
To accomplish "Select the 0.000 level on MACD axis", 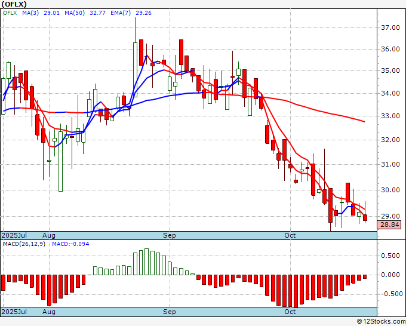I will pos(390,275).
